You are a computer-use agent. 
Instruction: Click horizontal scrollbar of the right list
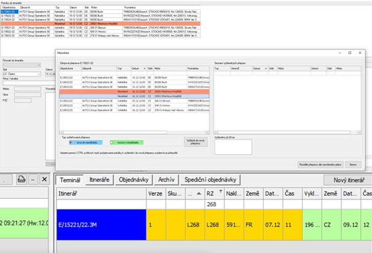pos(284,132)
